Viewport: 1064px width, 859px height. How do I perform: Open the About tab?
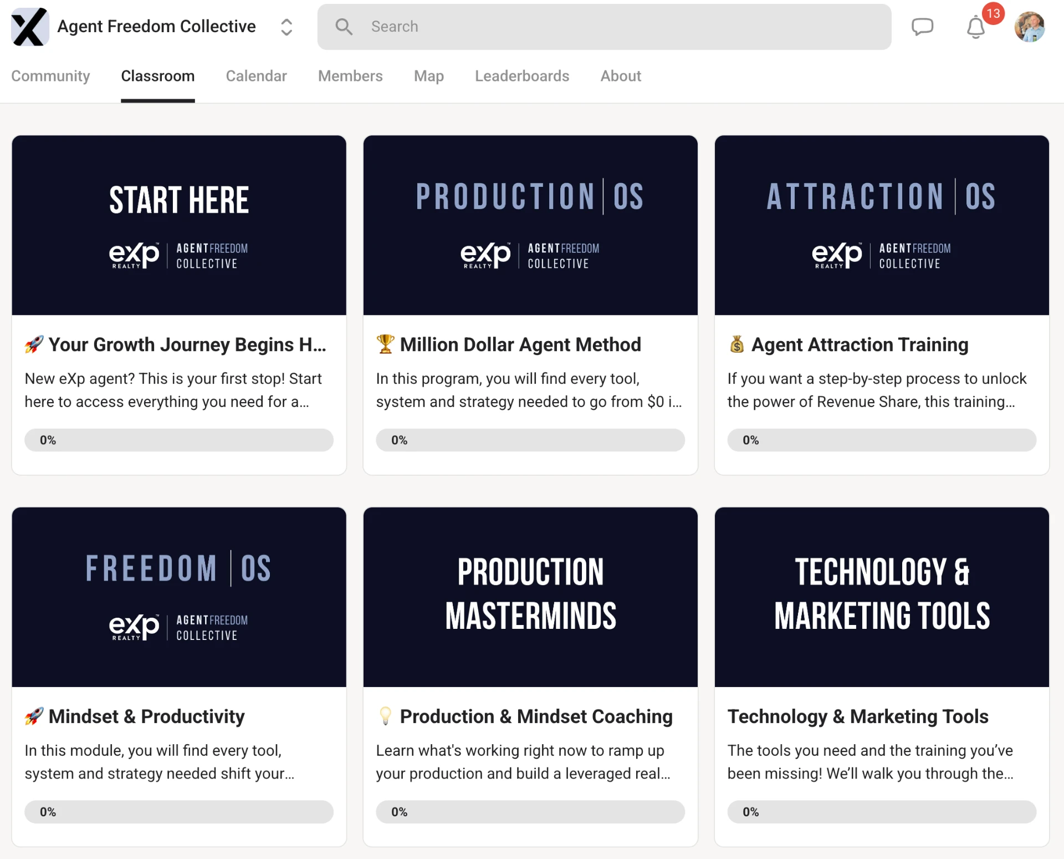tap(621, 76)
